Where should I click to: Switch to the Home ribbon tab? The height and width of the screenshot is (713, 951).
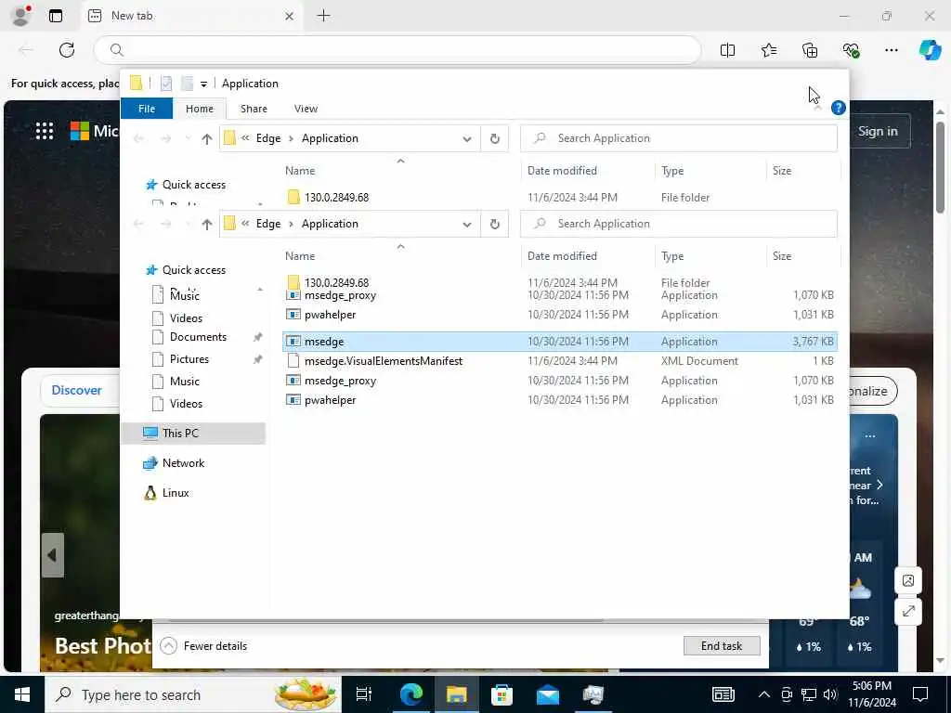click(200, 109)
